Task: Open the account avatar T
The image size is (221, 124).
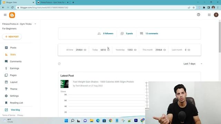Action: pyautogui.click(x=216, y=15)
